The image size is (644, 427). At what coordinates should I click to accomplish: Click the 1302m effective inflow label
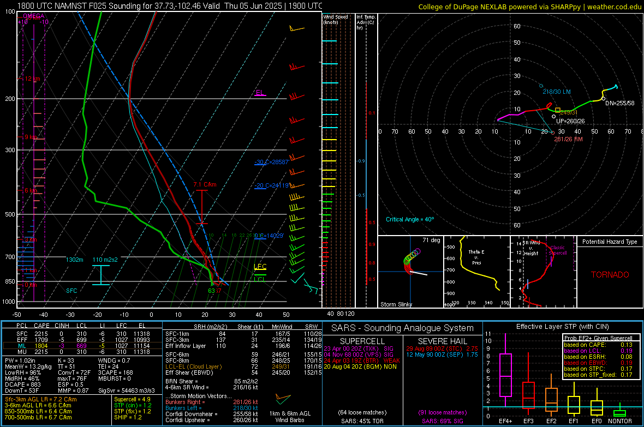coord(74,260)
